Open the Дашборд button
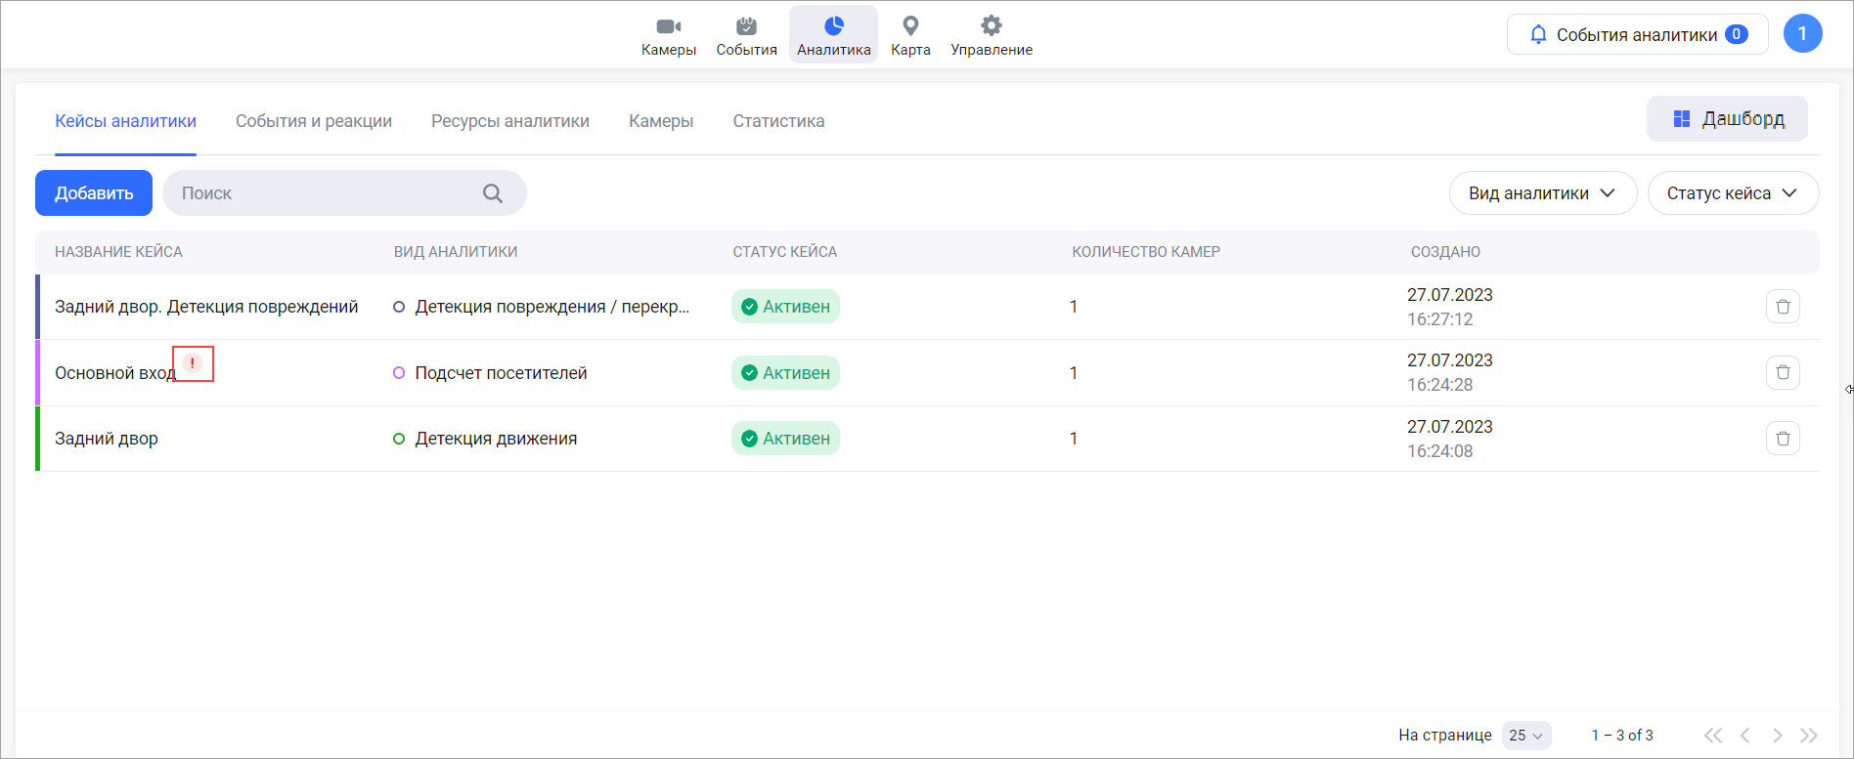 [x=1727, y=119]
